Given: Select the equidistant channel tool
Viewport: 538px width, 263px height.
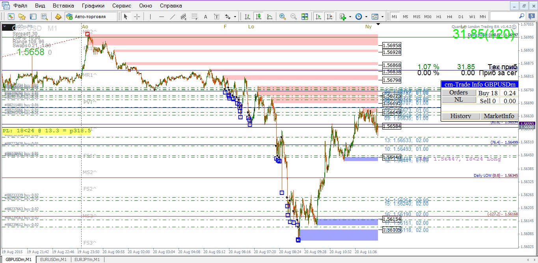Looking at the screenshot, I should (x=183, y=17).
